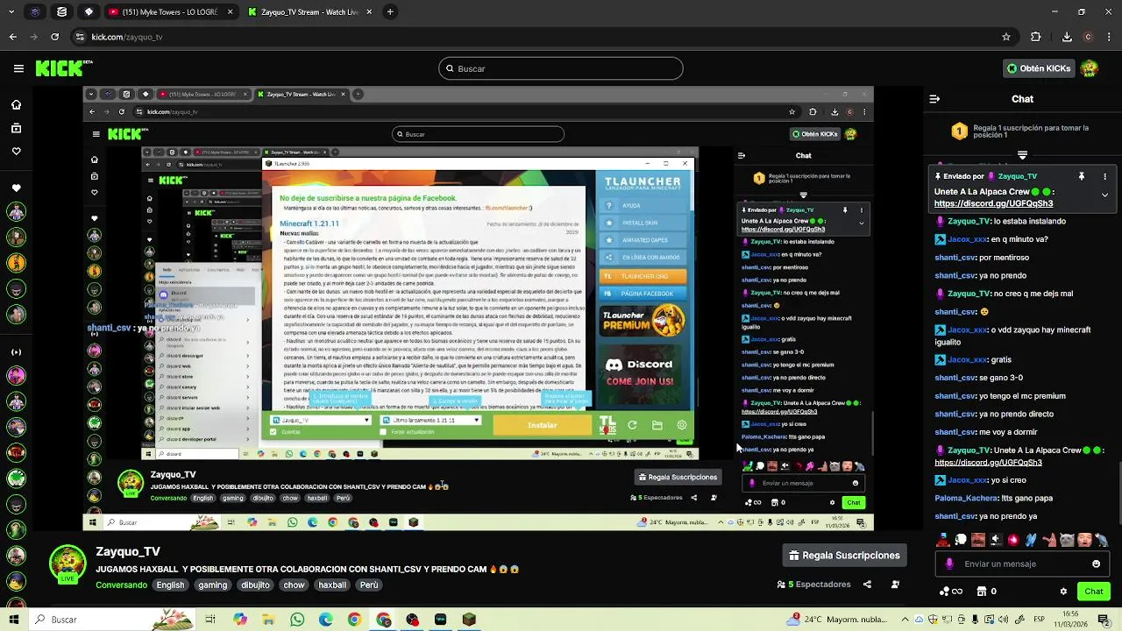The image size is (1122, 631).
Task: Open File Explorer from taskbar
Action: tap(268, 620)
